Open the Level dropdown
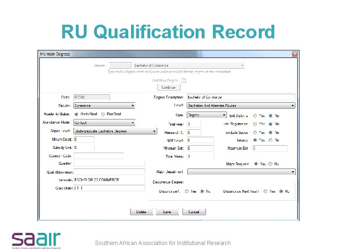This screenshot has width=337, height=252. point(241,105)
